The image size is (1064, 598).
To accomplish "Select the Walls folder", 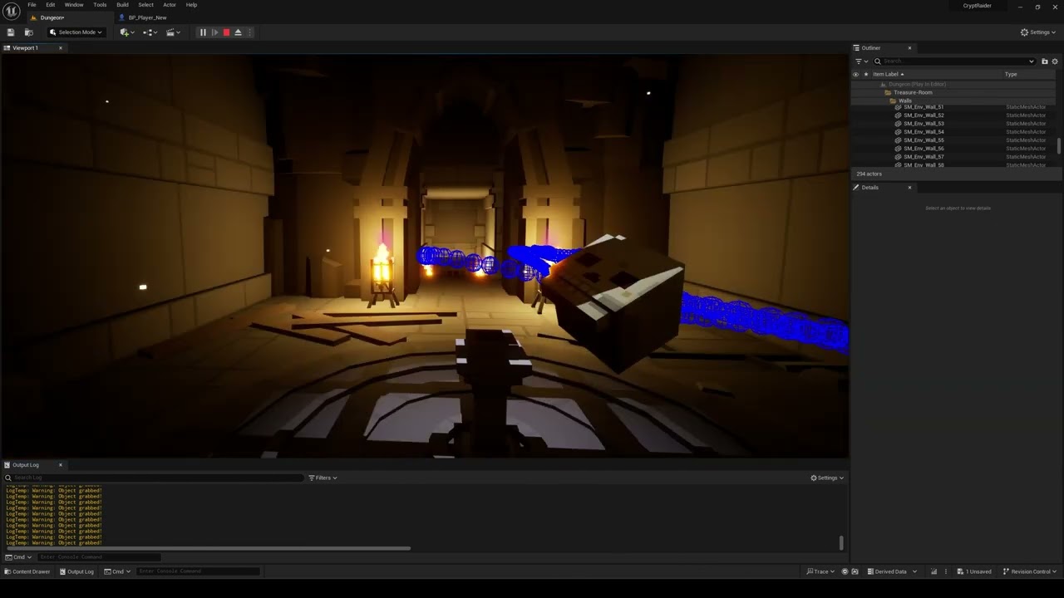I will (905, 100).
